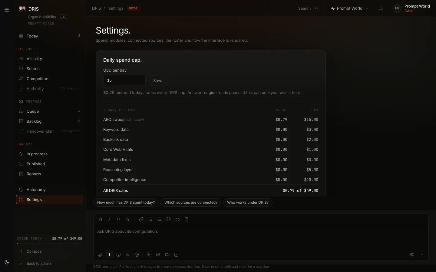Go back to admin

point(50,264)
